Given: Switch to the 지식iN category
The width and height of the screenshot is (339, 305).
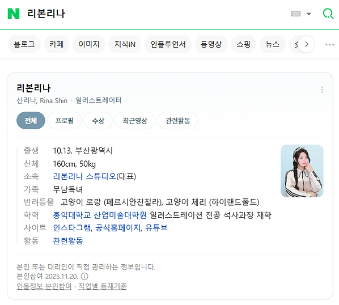Looking at the screenshot, I should pyautogui.click(x=125, y=44).
